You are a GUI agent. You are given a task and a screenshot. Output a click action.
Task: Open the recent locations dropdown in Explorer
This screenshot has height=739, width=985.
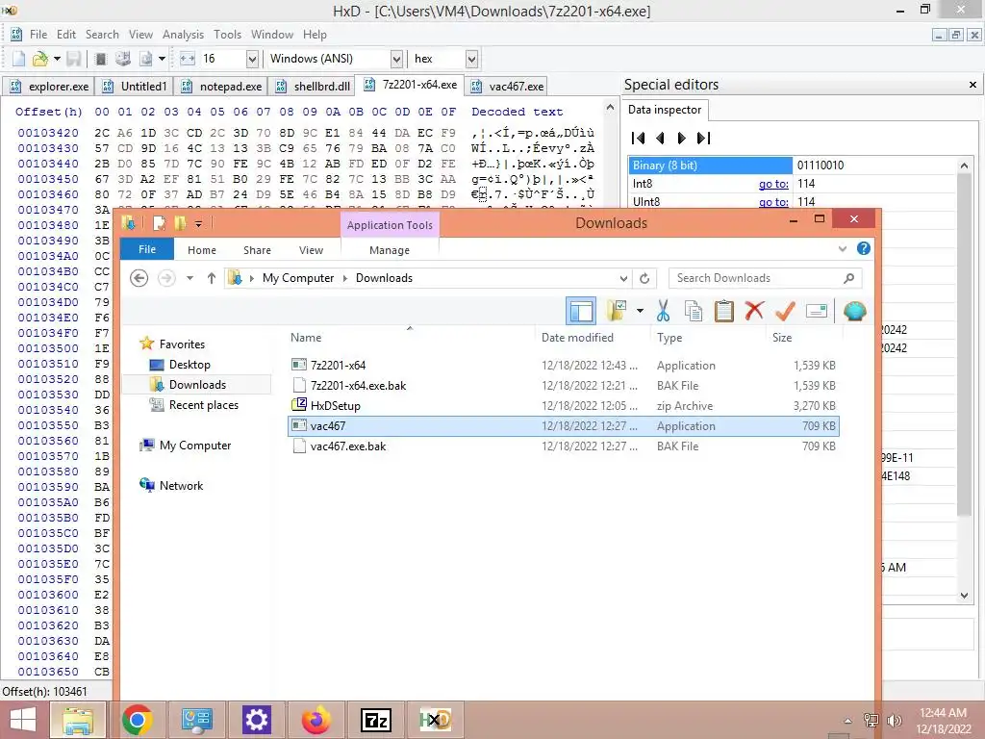pos(189,278)
